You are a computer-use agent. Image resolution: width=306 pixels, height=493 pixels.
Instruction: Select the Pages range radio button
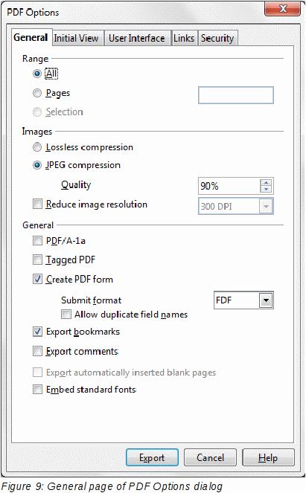coord(37,93)
